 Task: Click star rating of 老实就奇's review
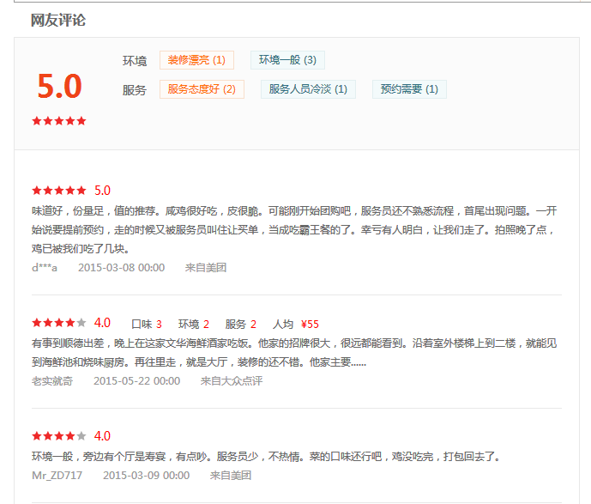[x=59, y=323]
